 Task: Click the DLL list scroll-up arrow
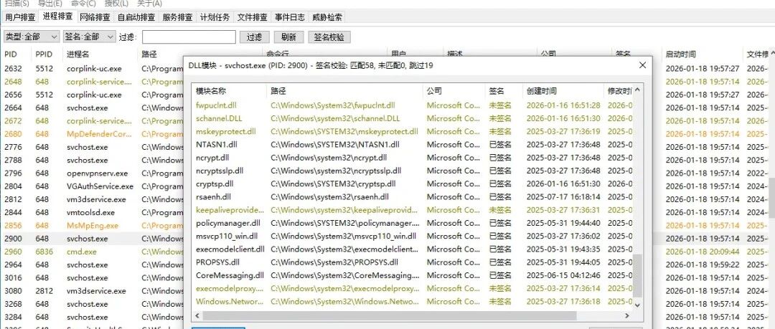tap(638, 90)
